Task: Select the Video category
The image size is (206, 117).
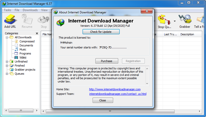Action: [23, 57]
